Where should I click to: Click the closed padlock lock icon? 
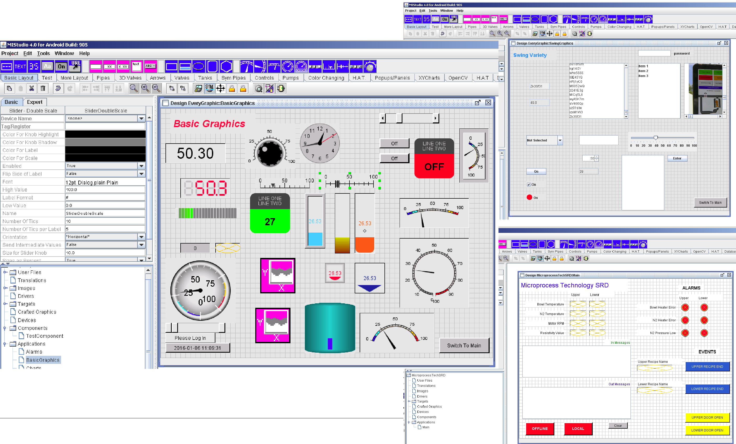[232, 88]
